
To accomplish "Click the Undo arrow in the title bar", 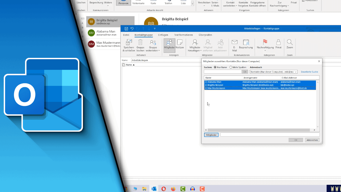I will coord(132,29).
